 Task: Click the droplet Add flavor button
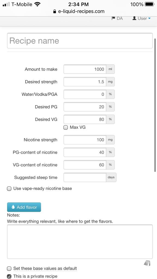24,207
